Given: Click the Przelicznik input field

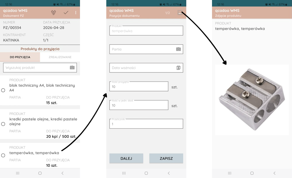Looking at the screenshot, I should click(x=146, y=124).
